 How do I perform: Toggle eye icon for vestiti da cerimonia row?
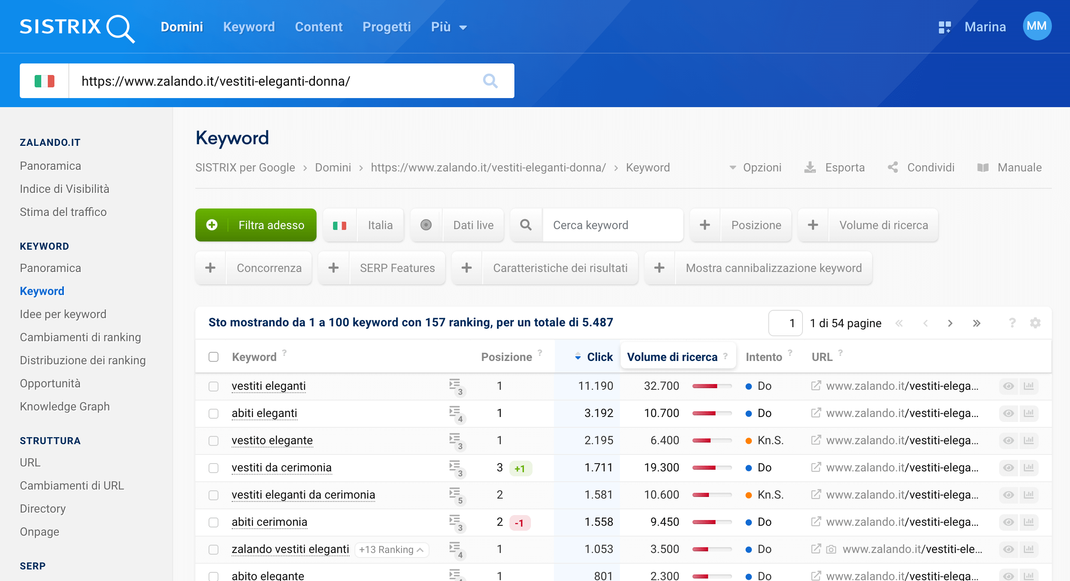tap(1008, 468)
